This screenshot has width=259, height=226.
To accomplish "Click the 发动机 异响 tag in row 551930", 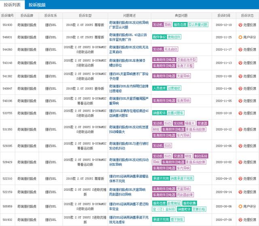I will click(x=162, y=25).
